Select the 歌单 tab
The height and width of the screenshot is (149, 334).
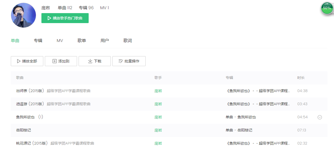pos(82,41)
